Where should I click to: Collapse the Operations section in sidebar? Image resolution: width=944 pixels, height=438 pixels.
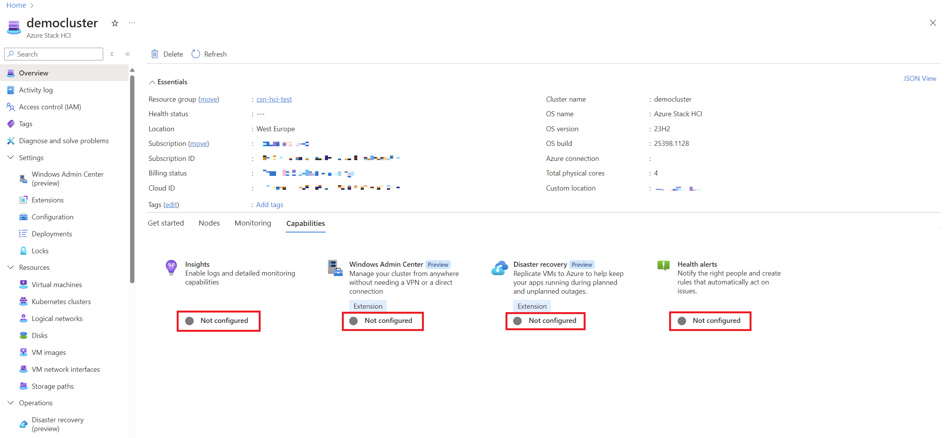click(11, 403)
